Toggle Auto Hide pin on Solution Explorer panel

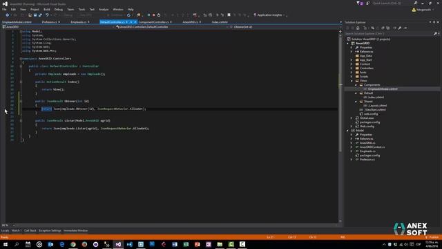point(434,22)
